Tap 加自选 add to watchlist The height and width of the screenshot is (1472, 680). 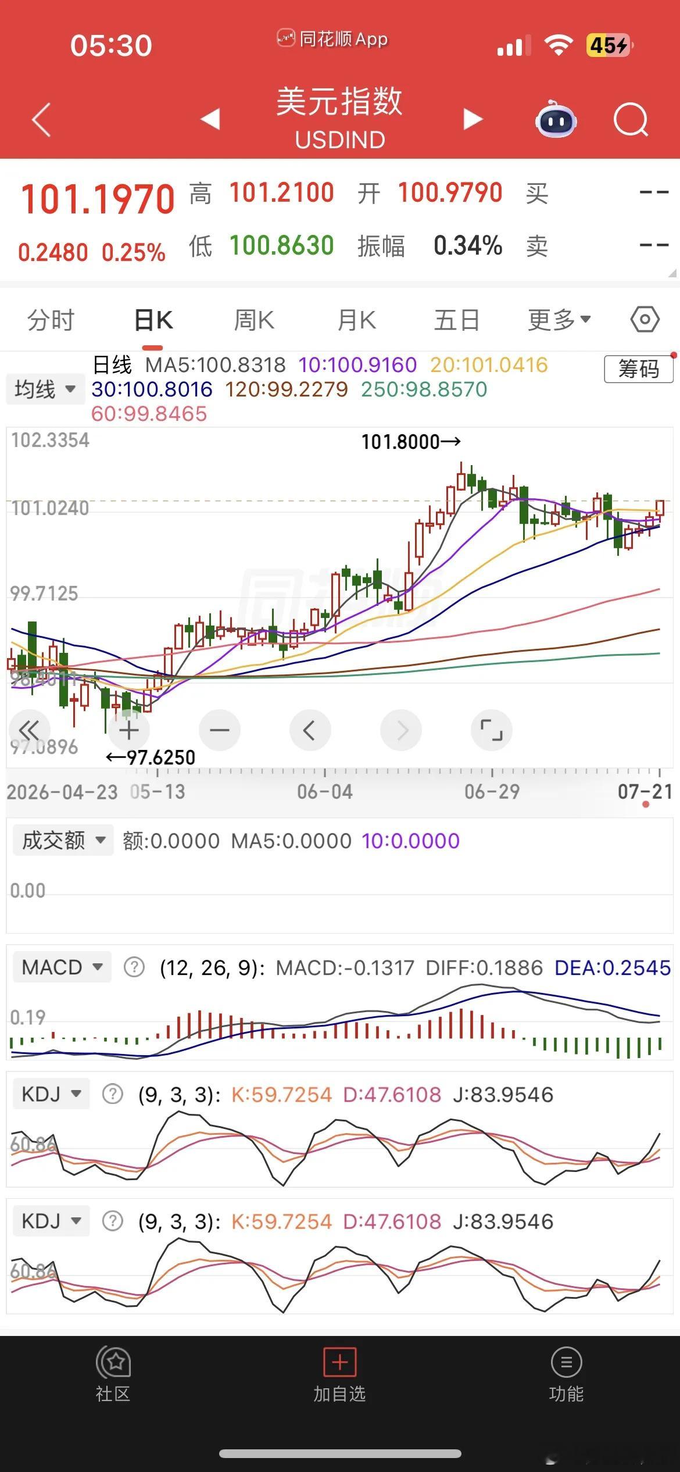(x=339, y=1374)
